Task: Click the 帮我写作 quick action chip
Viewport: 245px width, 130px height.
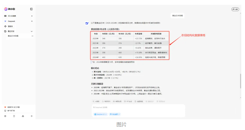Action: (106, 101)
